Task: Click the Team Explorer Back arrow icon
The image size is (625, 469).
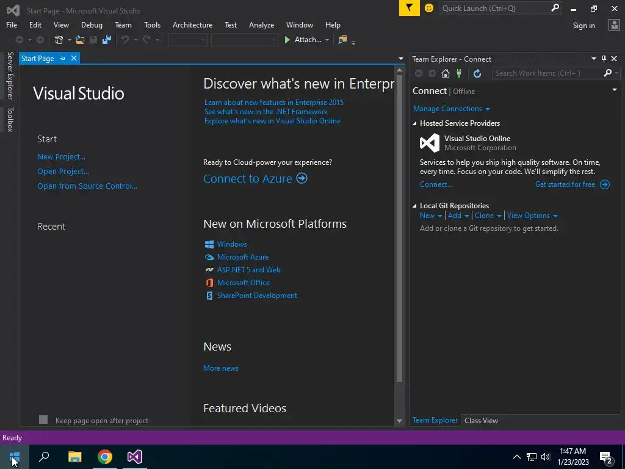Action: 419,73
